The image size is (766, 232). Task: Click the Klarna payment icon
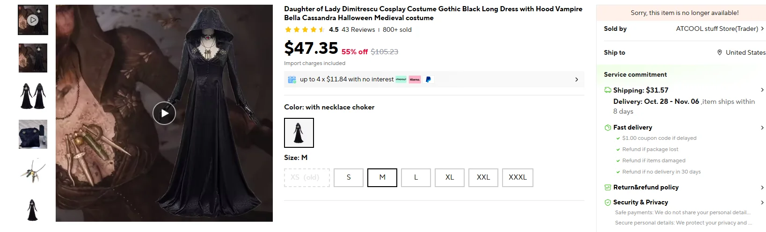pyautogui.click(x=415, y=80)
